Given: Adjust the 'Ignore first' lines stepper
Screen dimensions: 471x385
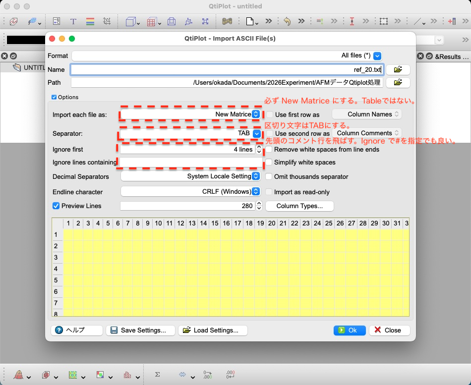Looking at the screenshot, I should click(259, 149).
